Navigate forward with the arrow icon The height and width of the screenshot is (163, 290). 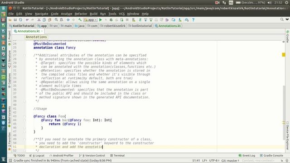pos(73,20)
